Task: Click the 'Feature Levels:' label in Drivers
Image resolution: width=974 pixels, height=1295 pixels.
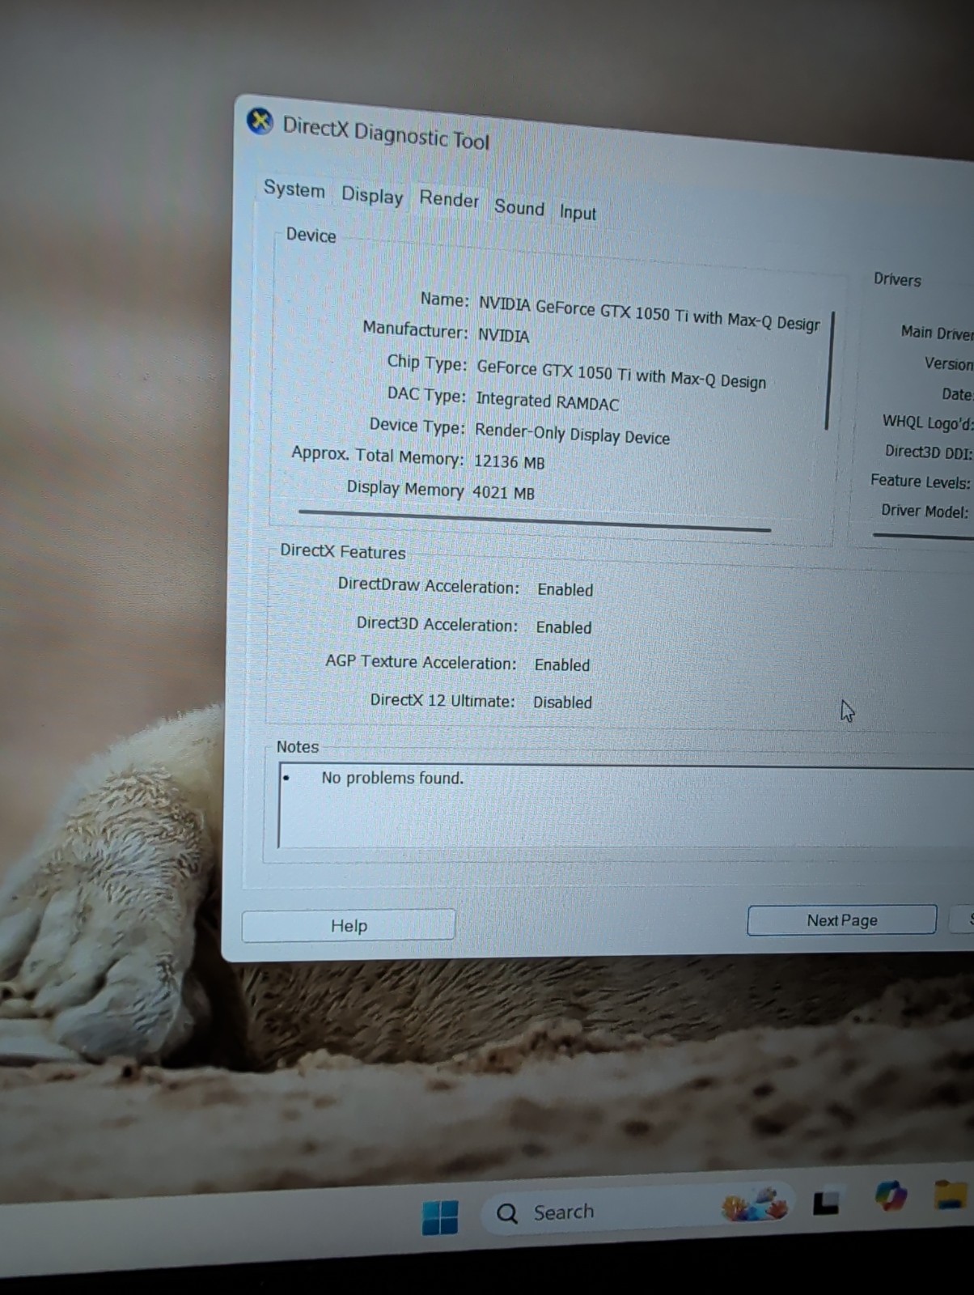Action: 920,482
